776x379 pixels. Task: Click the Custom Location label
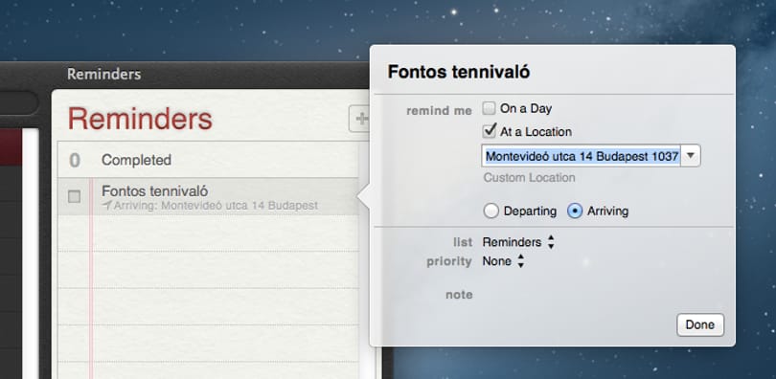point(529,177)
